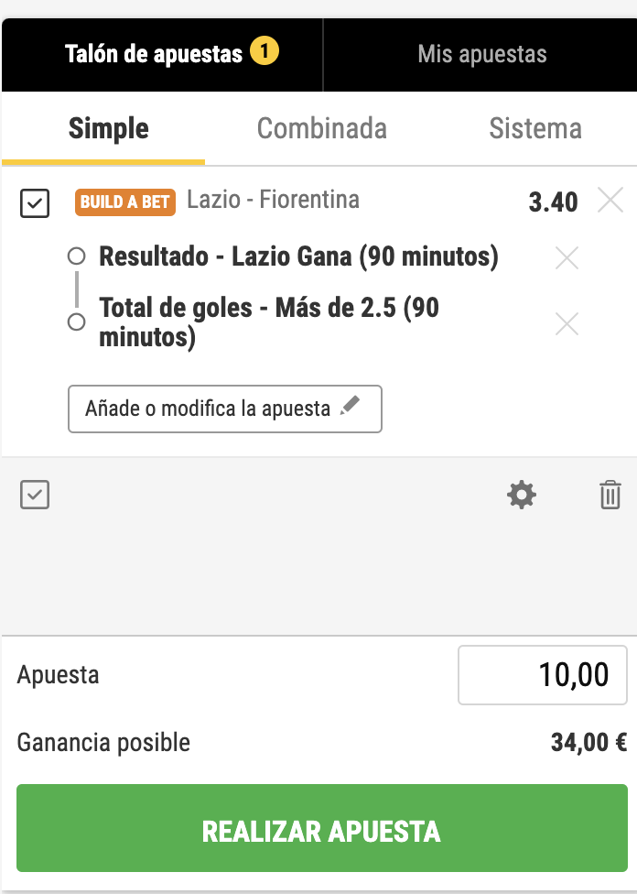The image size is (637, 894).
Task: Click the yellow bet count badge
Action: tap(264, 53)
